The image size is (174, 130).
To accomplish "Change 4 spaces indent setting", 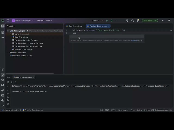I will pos(123,110).
